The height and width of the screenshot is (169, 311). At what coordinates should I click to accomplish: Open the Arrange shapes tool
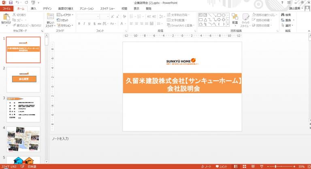click(x=235, y=20)
